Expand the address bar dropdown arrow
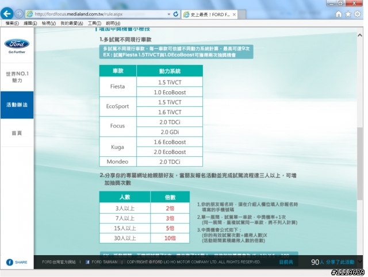 168,14
